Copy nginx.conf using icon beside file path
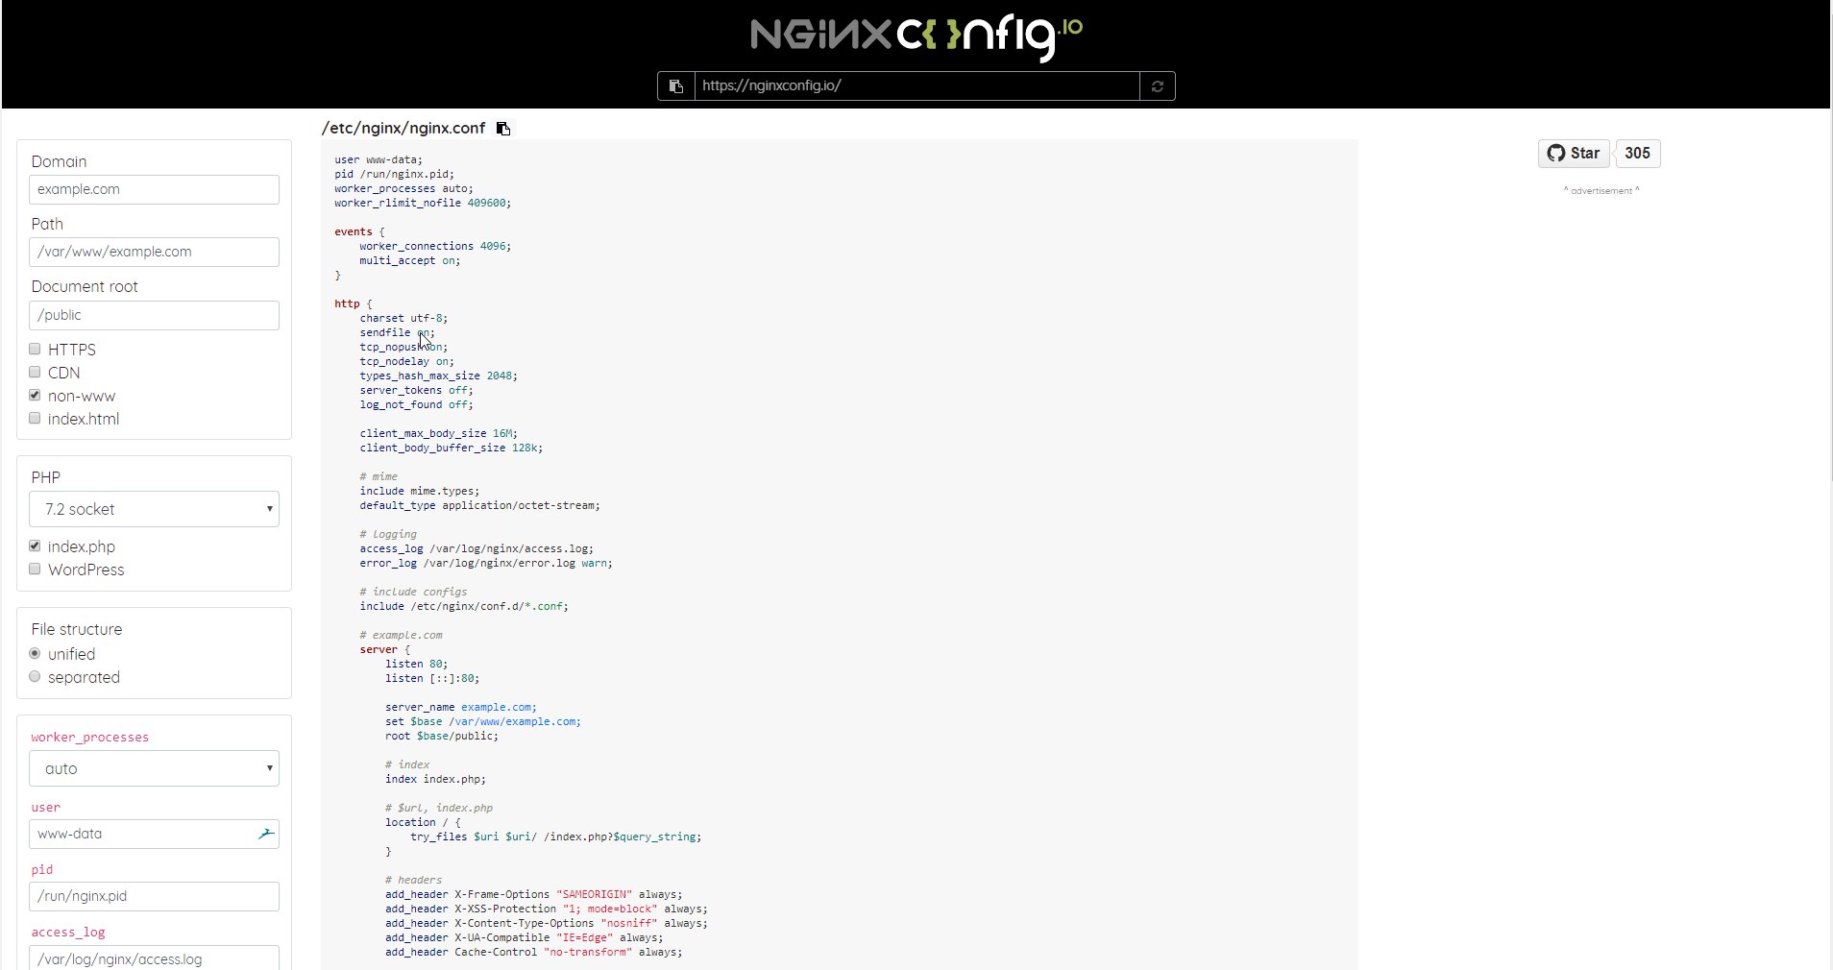Image resolution: width=1833 pixels, height=970 pixels. click(x=503, y=129)
